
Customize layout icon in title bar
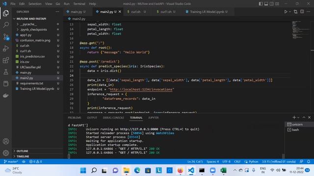pos(277,4)
